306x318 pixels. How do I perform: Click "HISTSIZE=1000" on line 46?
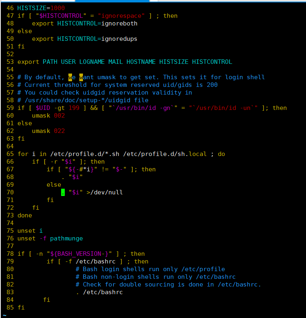click(x=41, y=8)
